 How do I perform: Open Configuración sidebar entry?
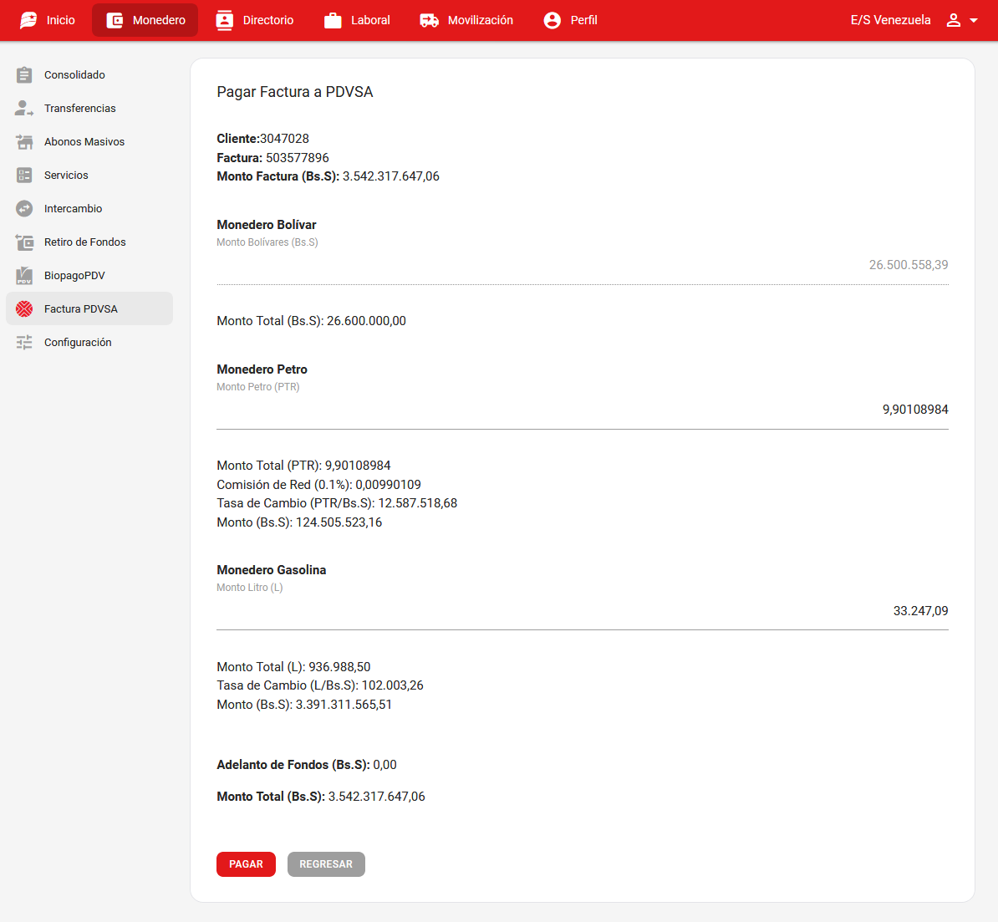tap(89, 343)
